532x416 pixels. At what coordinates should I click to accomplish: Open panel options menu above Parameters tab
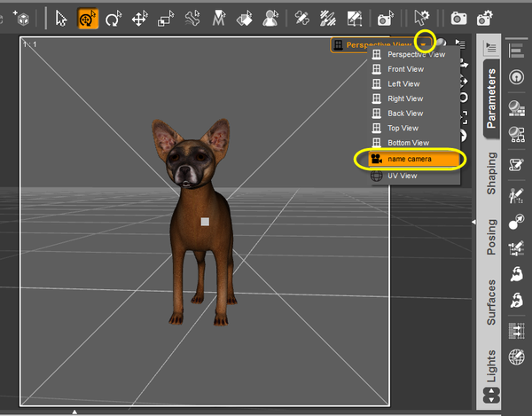(491, 47)
